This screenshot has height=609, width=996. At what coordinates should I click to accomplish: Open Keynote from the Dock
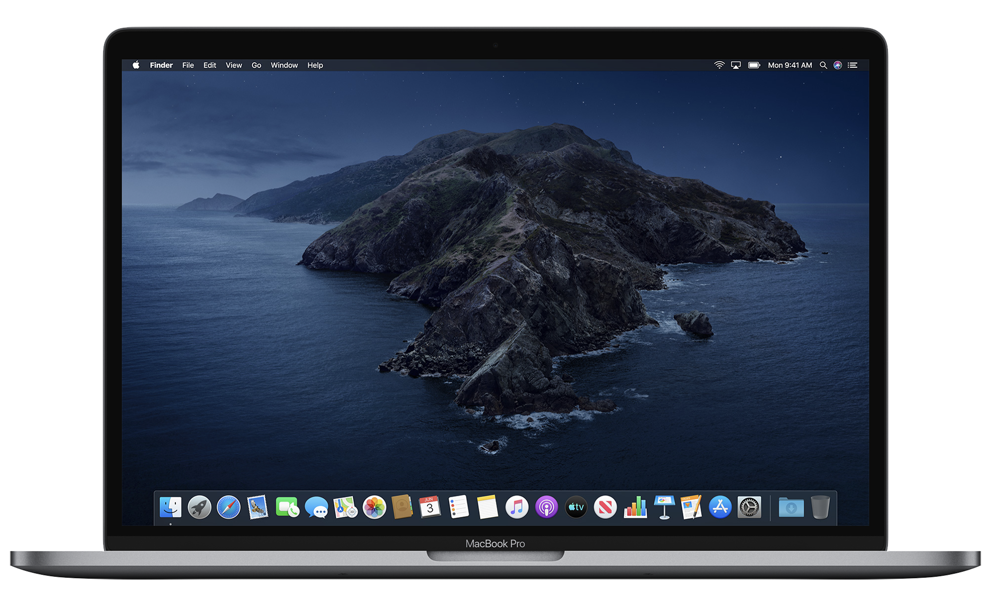click(x=664, y=507)
